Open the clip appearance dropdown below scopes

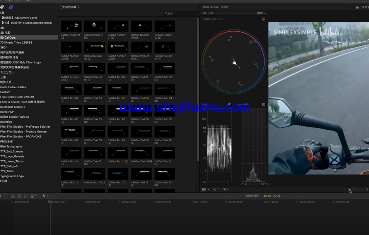pos(205,189)
